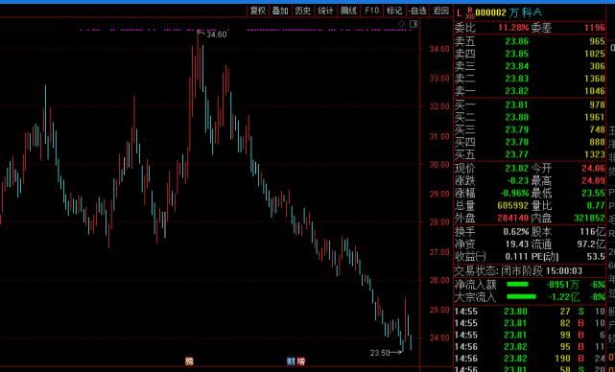Click the PE(动) value 53.5
The image size is (615, 372).
click(597, 257)
